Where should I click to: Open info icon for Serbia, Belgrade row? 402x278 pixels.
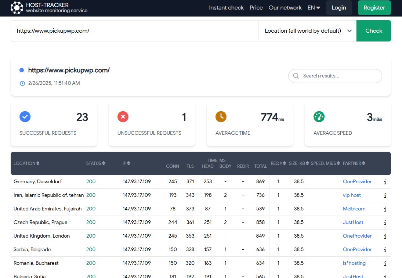385,250
